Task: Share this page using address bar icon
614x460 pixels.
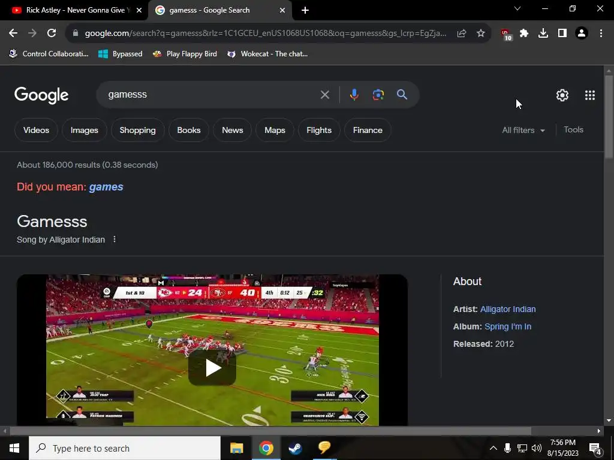Action: click(462, 34)
